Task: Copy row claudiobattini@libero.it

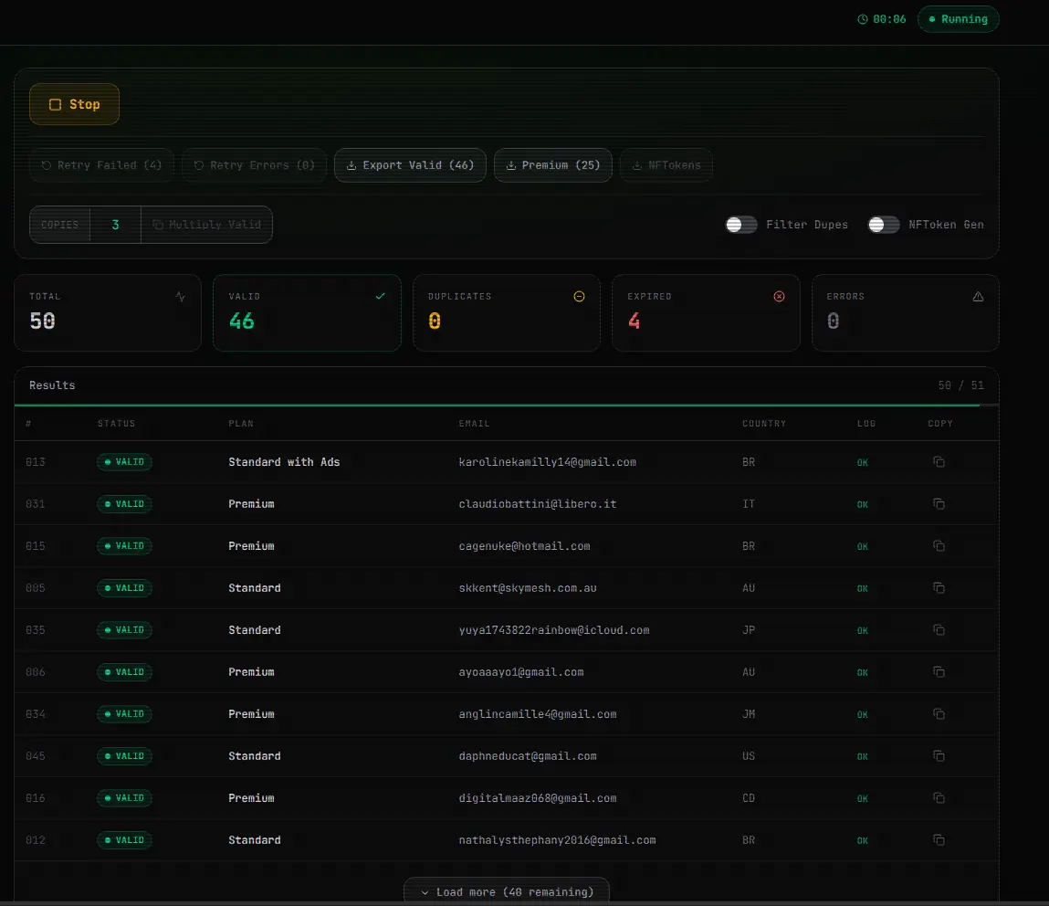Action: [x=939, y=504]
